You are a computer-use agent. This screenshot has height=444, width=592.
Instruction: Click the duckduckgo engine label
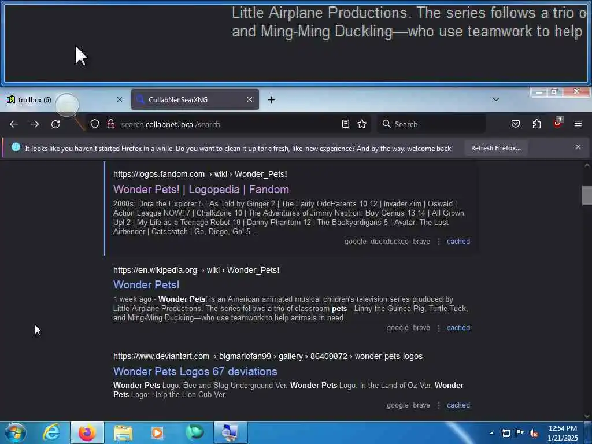point(390,242)
